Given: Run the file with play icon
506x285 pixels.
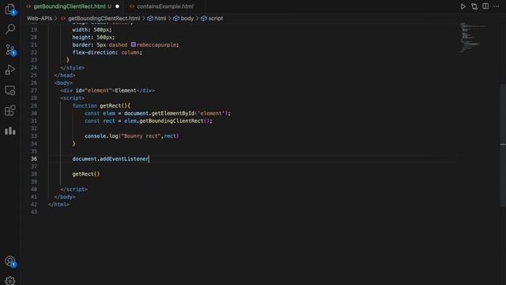Looking at the screenshot, I should pyautogui.click(x=463, y=6).
